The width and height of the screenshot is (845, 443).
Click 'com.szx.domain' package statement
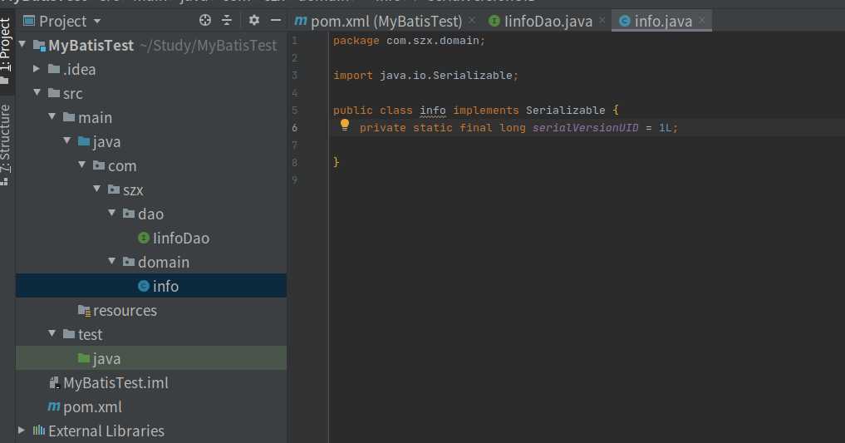point(433,41)
